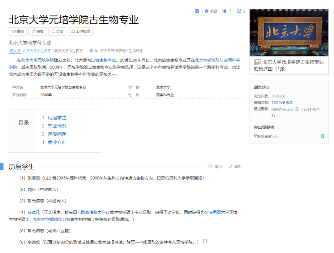Open Kang1523200 user profile

(282, 109)
